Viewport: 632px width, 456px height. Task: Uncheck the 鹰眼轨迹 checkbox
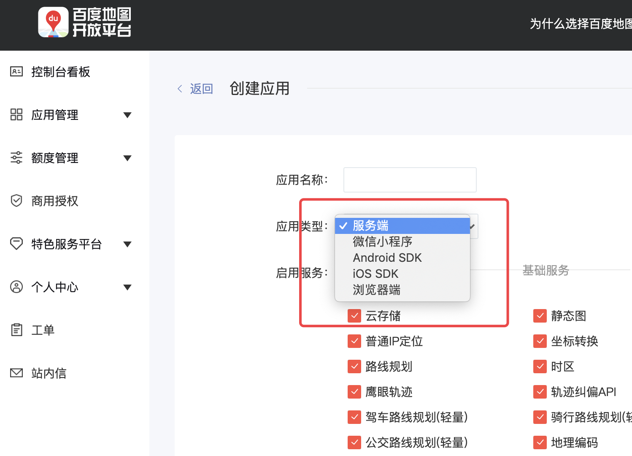point(354,392)
